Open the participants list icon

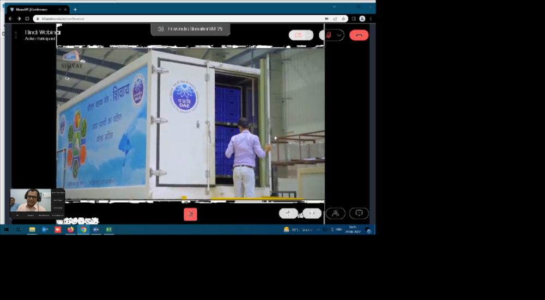coord(335,213)
